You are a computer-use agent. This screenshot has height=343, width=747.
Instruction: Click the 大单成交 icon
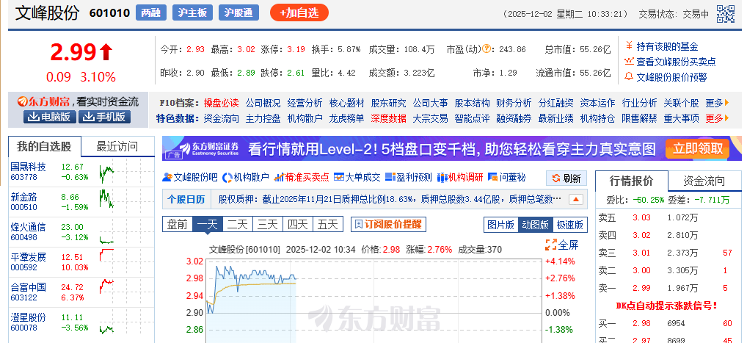339,178
